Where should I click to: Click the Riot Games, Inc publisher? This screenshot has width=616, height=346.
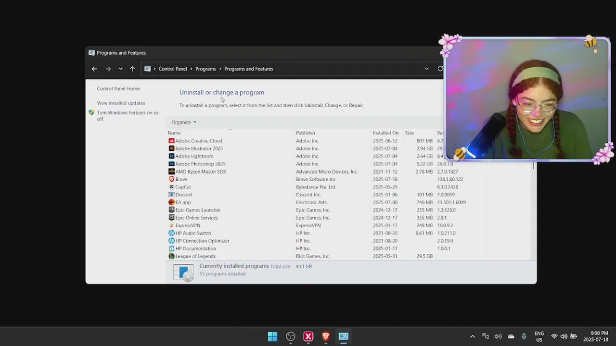[312, 256]
